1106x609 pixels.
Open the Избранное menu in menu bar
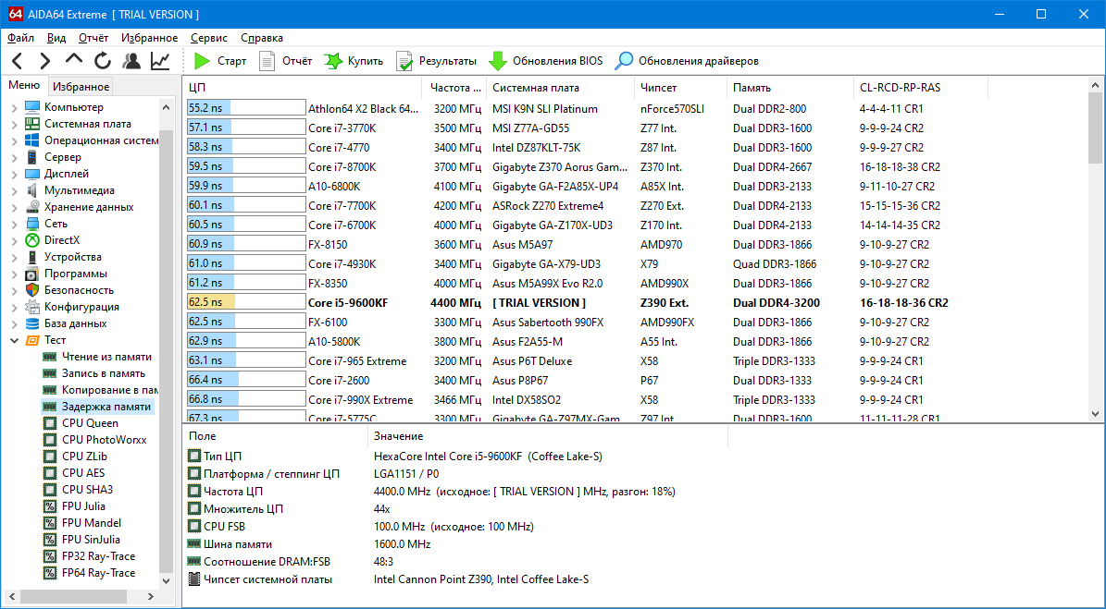click(x=150, y=38)
